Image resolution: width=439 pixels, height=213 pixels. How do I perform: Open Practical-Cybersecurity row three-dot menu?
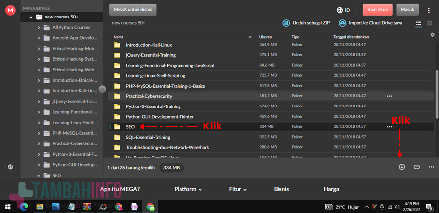pos(389,96)
